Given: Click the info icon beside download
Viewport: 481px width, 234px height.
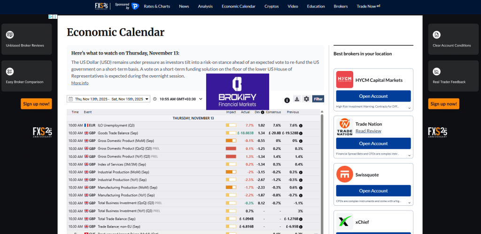Looking at the screenshot, I should [x=287, y=100].
